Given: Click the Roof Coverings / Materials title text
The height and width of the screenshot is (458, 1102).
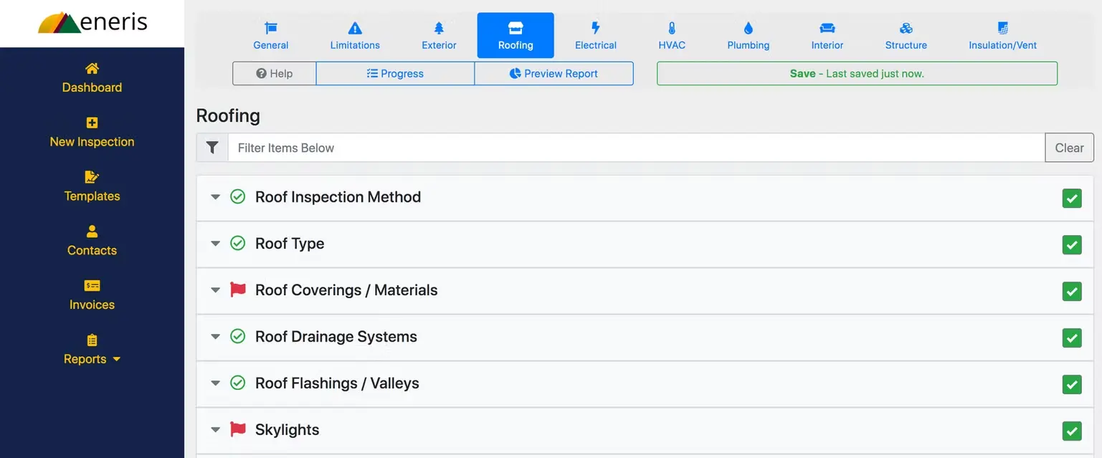Looking at the screenshot, I should coord(346,290).
